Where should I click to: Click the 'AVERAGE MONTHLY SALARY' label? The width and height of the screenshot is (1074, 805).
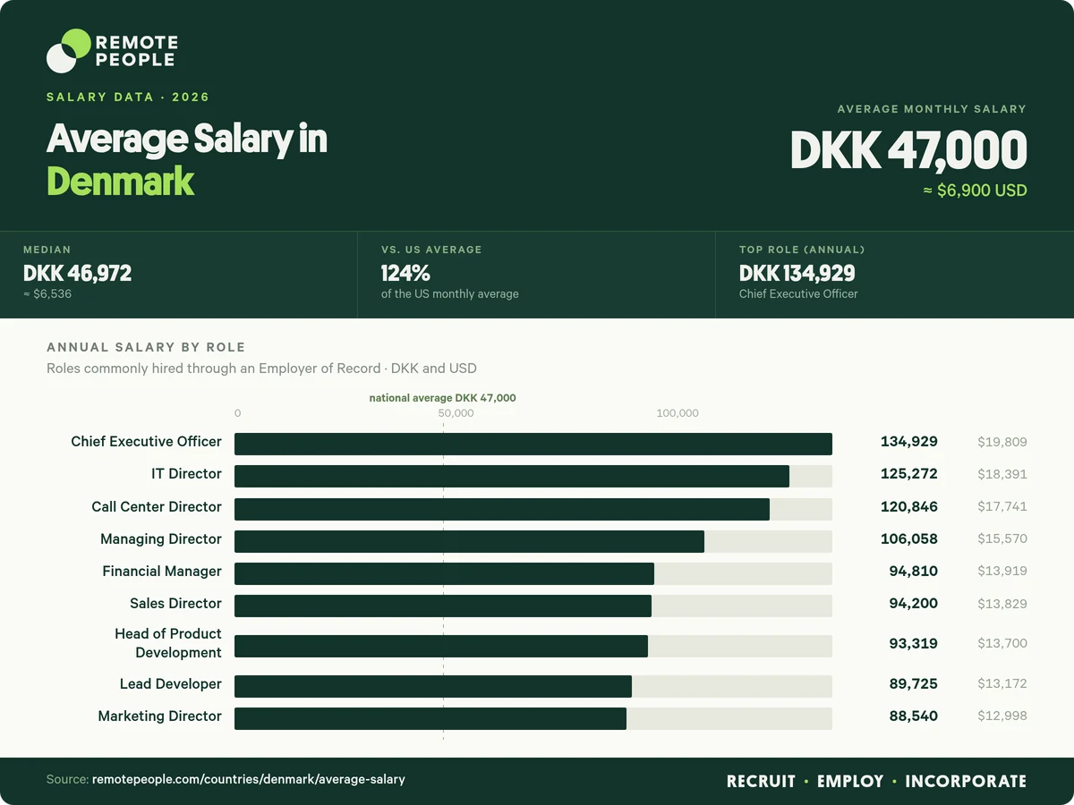tap(932, 109)
